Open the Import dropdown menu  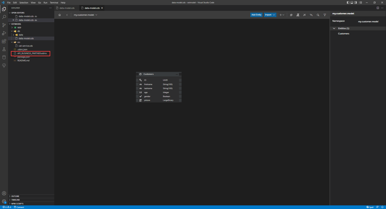point(270,15)
